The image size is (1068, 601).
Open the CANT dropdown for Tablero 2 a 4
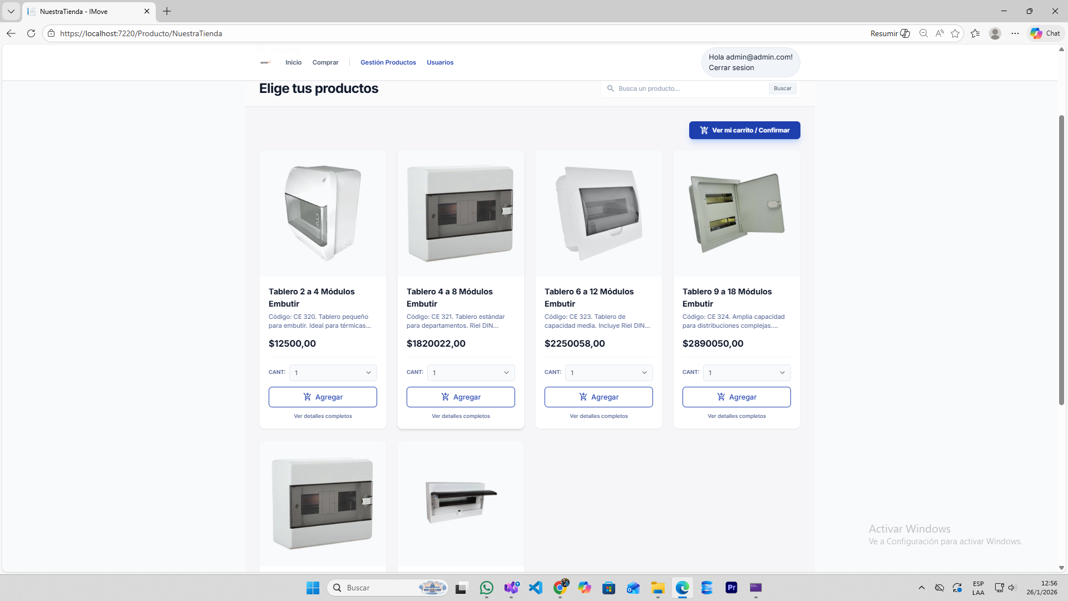(332, 373)
